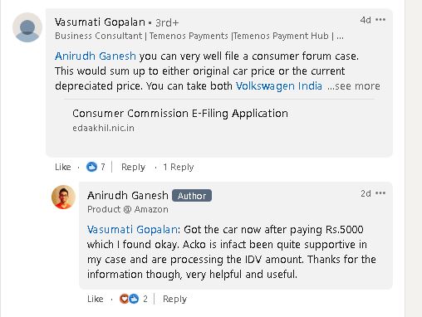The image size is (422, 317).
Task: Open Volkswagen India mention link
Action: (x=279, y=86)
